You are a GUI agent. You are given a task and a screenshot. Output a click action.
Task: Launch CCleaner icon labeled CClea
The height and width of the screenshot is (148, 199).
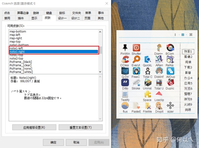[x=125, y=59]
